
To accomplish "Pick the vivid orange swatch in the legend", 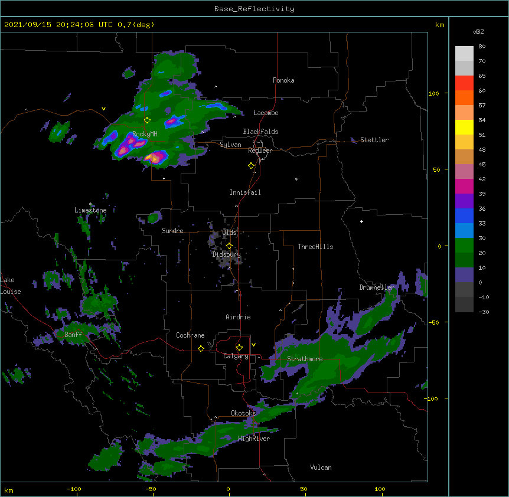I will click(x=464, y=97).
